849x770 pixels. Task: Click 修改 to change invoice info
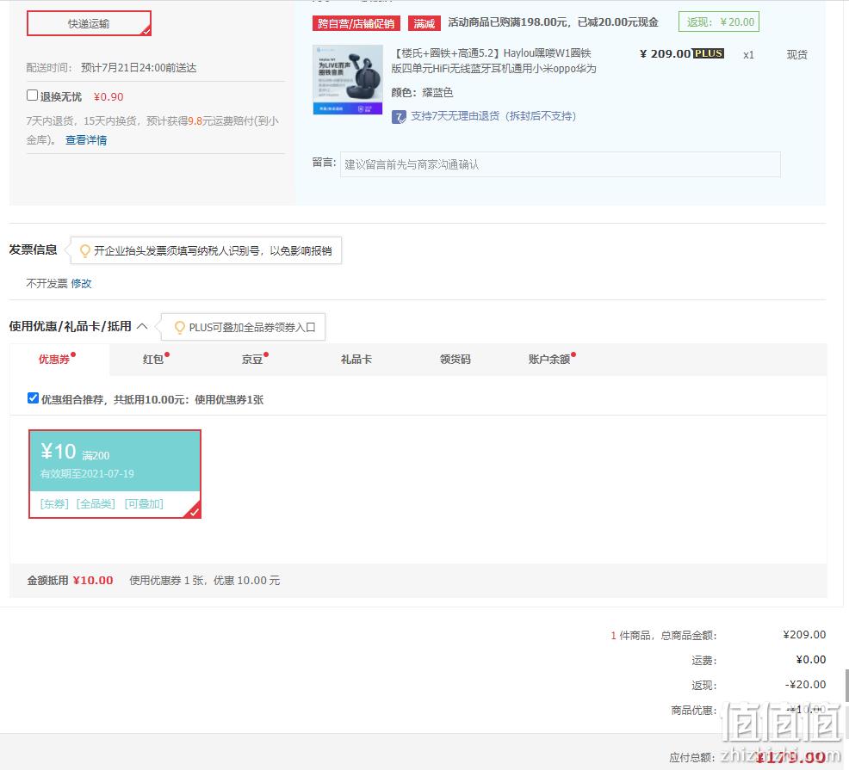point(81,284)
